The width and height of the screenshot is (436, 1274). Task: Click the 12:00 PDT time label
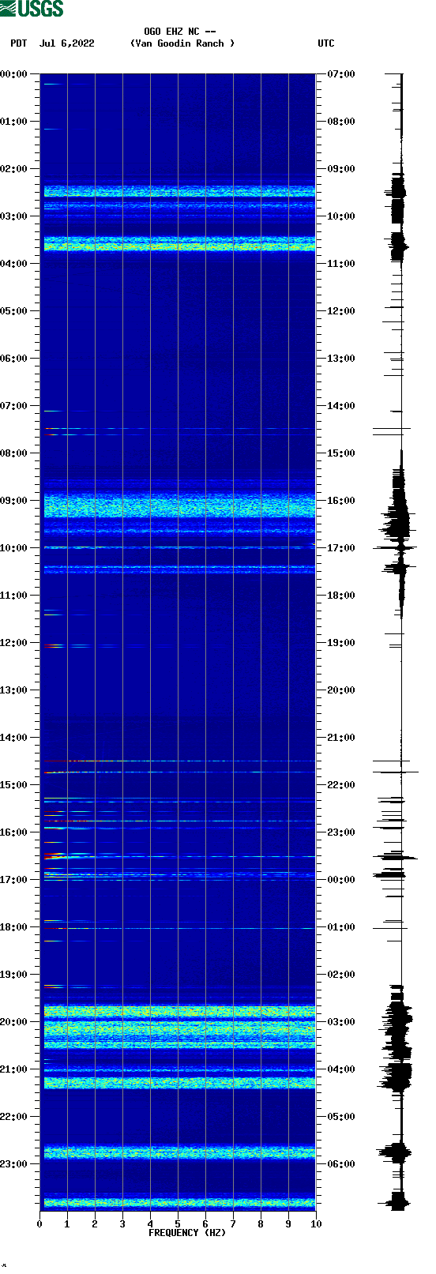(x=14, y=643)
